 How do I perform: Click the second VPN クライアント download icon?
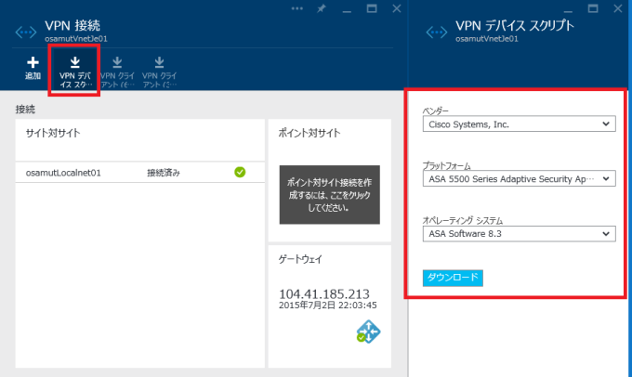tap(159, 62)
